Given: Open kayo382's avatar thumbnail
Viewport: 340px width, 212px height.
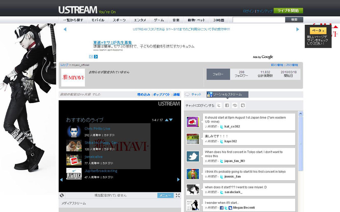Looking at the screenshot, I should coord(193,139).
